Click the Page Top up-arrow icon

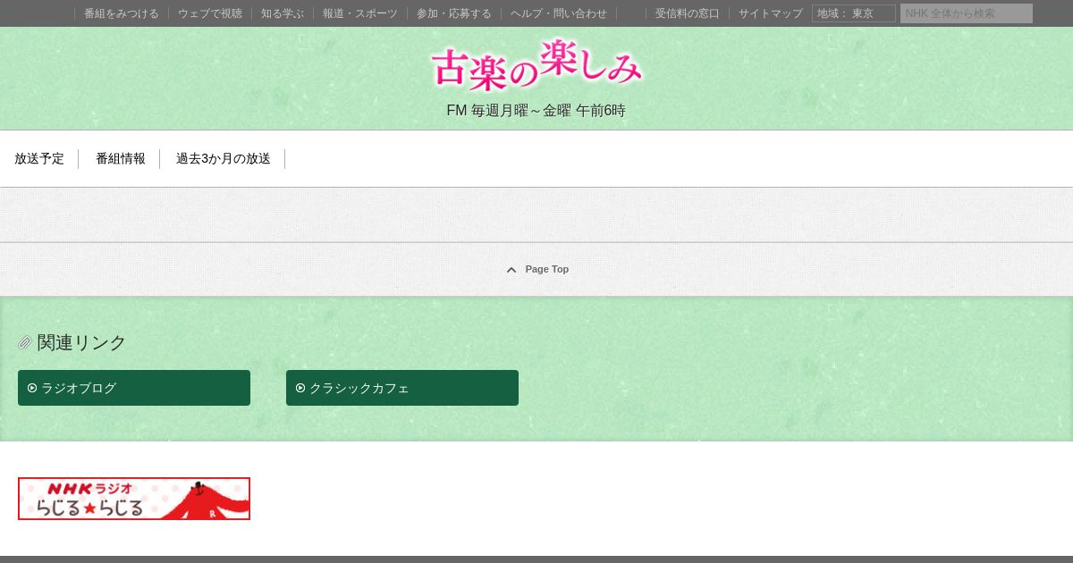(x=511, y=270)
